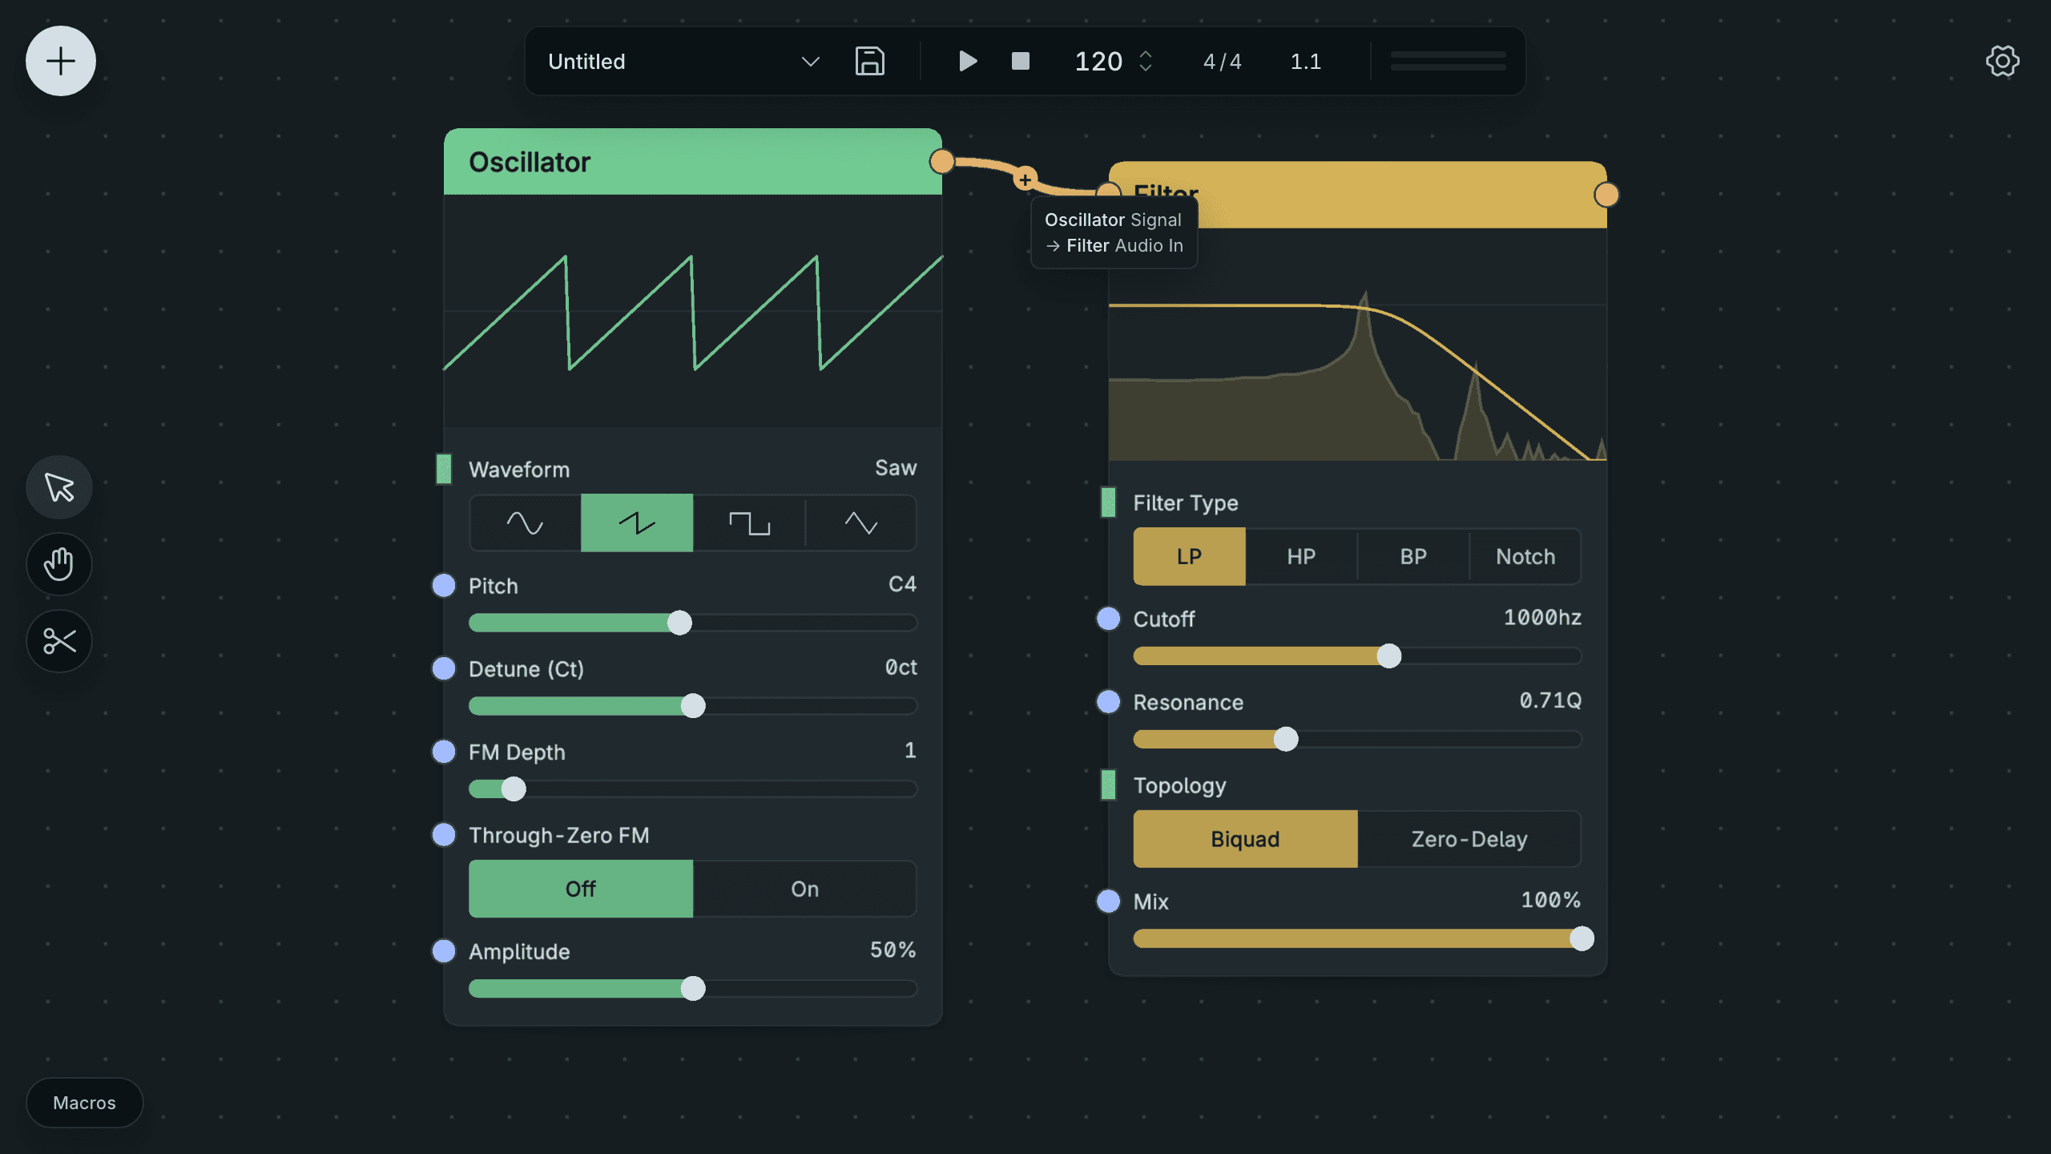2051x1154 pixels.
Task: Choose the saw waveform icon
Action: click(637, 523)
